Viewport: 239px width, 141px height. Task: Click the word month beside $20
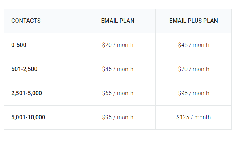point(125,45)
